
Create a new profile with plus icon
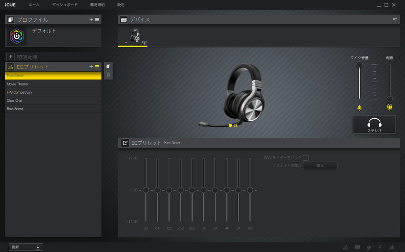coord(91,19)
